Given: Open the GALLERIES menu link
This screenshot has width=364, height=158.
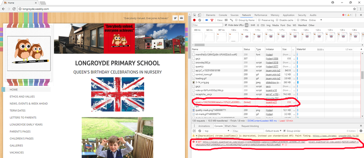Looking at the screenshot, I should click(16, 146).
